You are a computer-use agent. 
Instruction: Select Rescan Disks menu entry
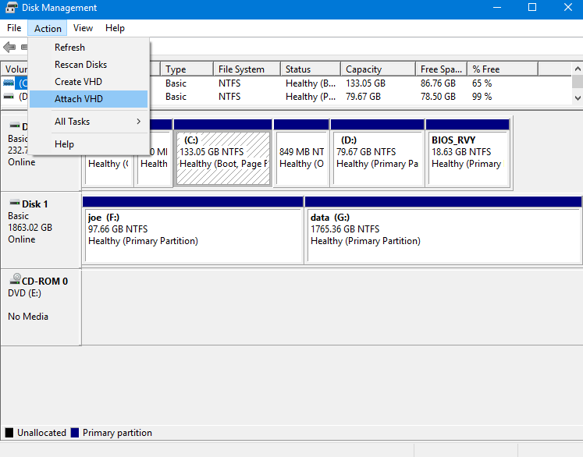(x=80, y=65)
